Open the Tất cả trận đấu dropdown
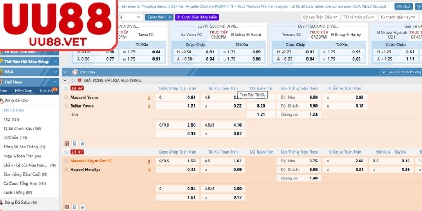This screenshot has width=422, height=211. click(359, 17)
